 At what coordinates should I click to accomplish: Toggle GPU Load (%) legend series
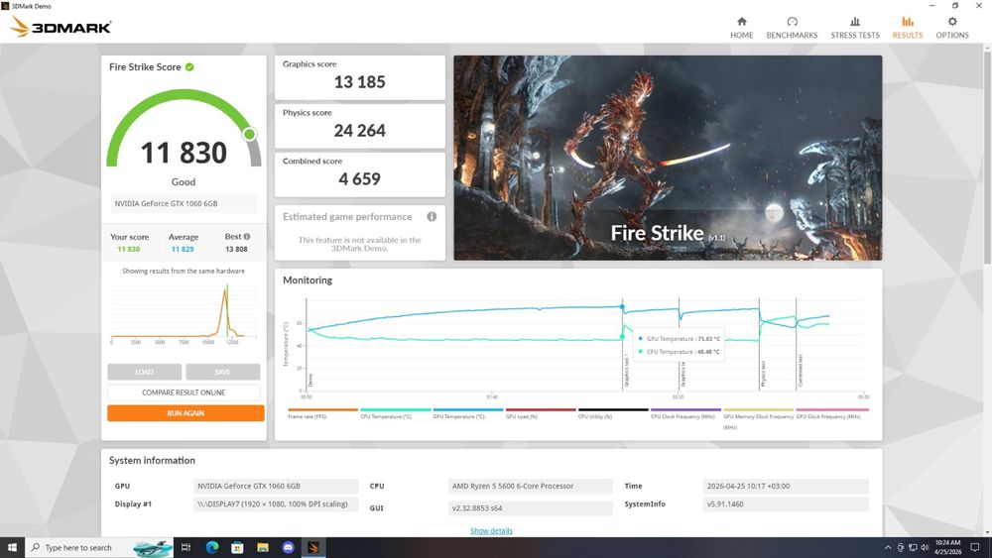click(x=541, y=413)
